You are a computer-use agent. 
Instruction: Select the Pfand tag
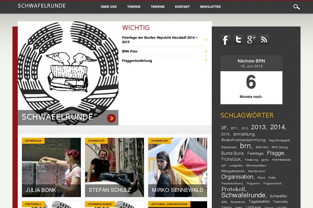pos(261,177)
